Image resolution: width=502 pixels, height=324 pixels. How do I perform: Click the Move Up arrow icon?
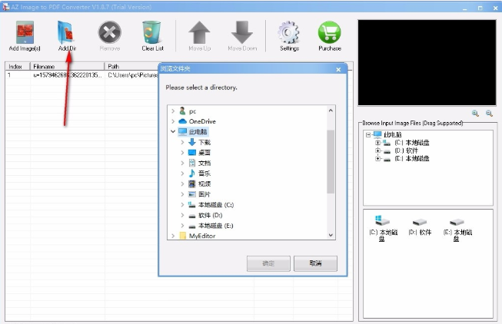click(x=199, y=32)
